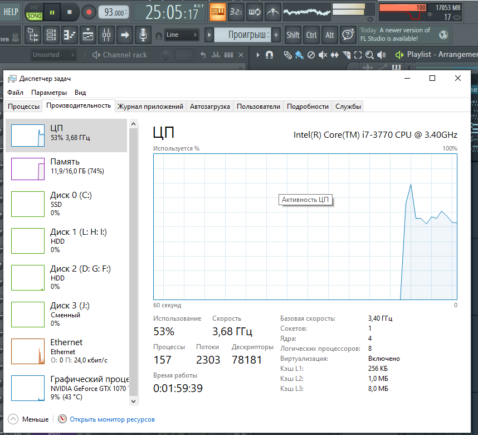Toggle the 3.2.1 countdown before recording

pyautogui.click(x=236, y=12)
